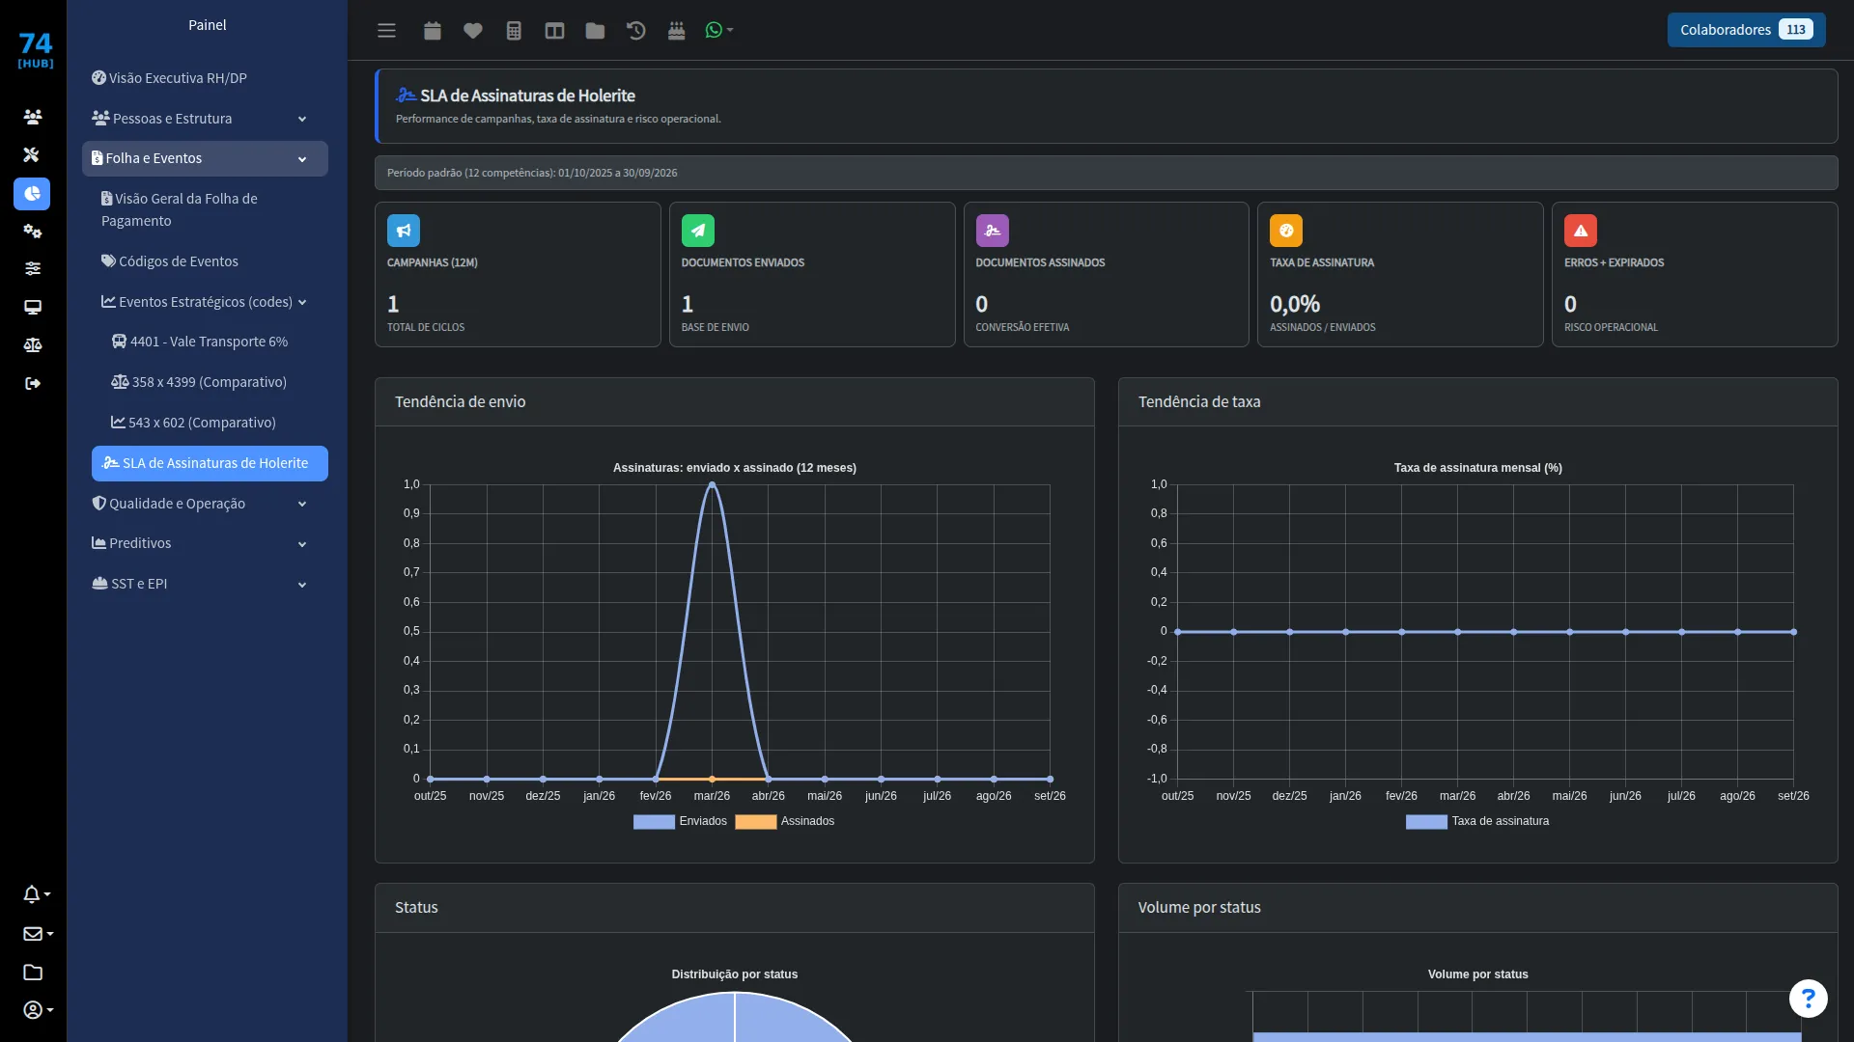Click the gears icon in left rail
This screenshot has height=1042, width=1854.
pyautogui.click(x=32, y=232)
